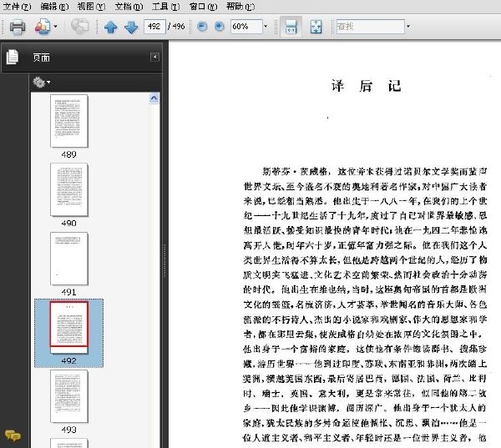501x448 pixels.
Task: Open the zoom level dropdown arrow
Action: 266,27
